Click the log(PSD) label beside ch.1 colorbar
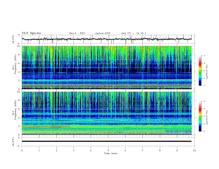The height and width of the screenshot is (169, 219). [x=207, y=72]
